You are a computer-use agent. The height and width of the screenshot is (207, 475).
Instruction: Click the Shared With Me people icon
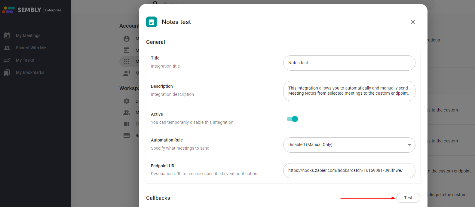click(7, 48)
